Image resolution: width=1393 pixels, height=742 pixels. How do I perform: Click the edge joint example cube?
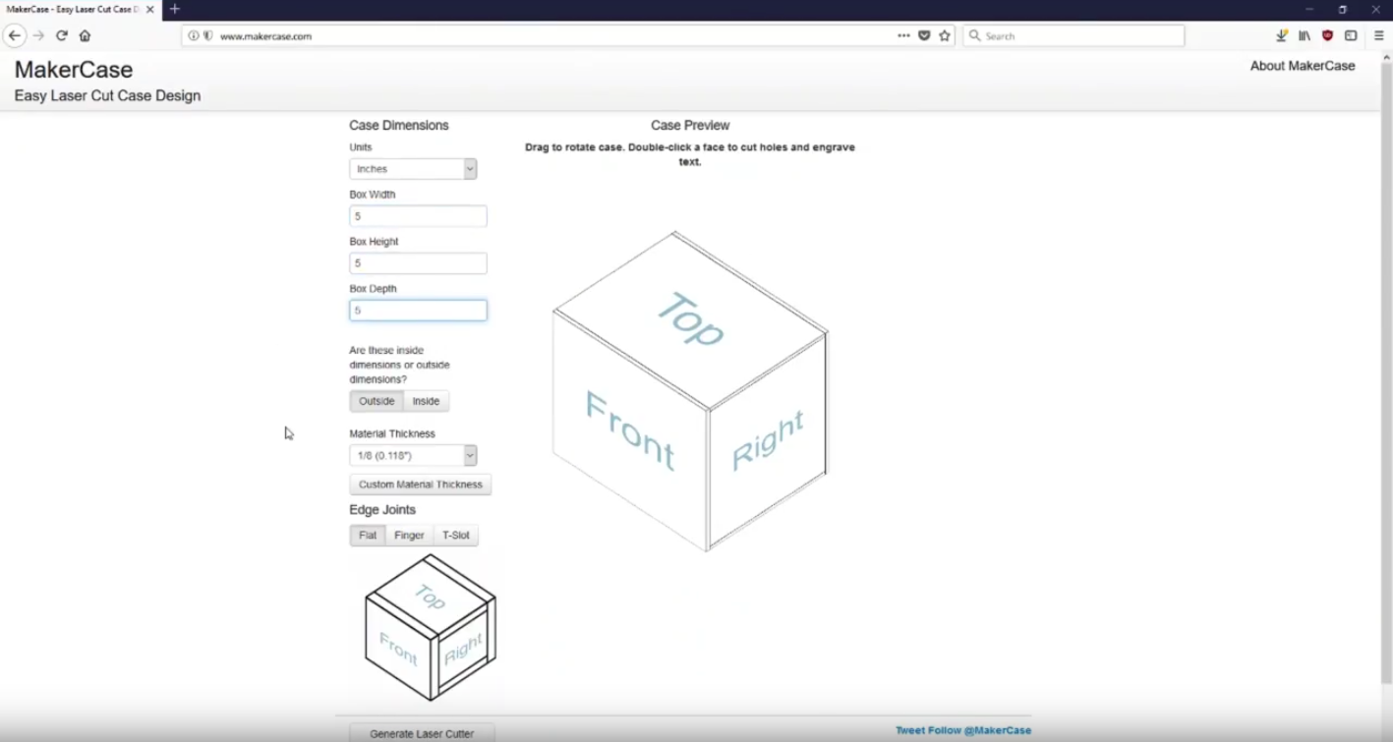pos(431,627)
